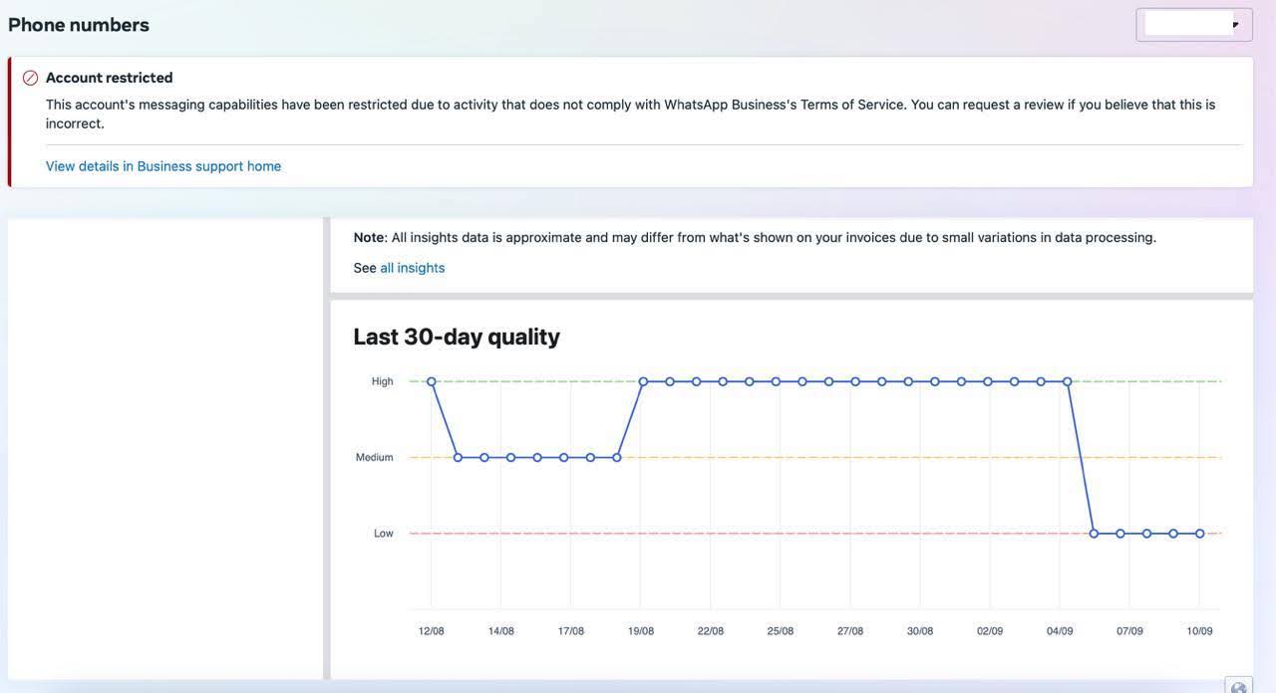Open View details in Business support home
This screenshot has height=693, width=1276.
pos(163,166)
